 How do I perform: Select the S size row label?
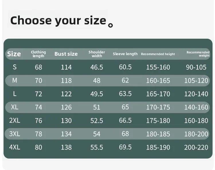tap(15, 67)
